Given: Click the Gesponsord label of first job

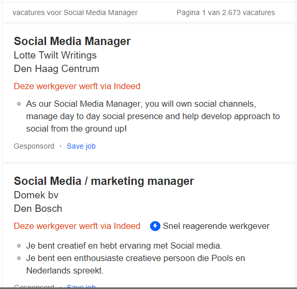Looking at the screenshot, I should 34,146.
